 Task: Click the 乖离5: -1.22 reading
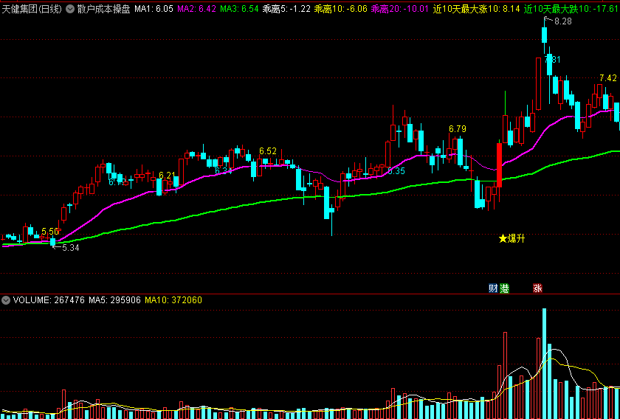(286, 9)
